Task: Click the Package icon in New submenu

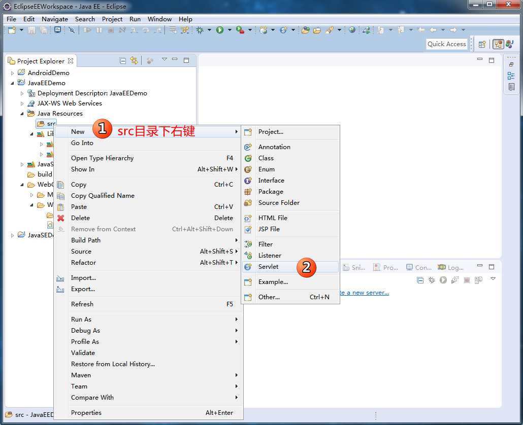Action: [x=248, y=192]
